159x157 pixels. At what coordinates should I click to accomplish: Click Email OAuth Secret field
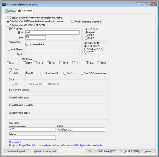(57, 101)
